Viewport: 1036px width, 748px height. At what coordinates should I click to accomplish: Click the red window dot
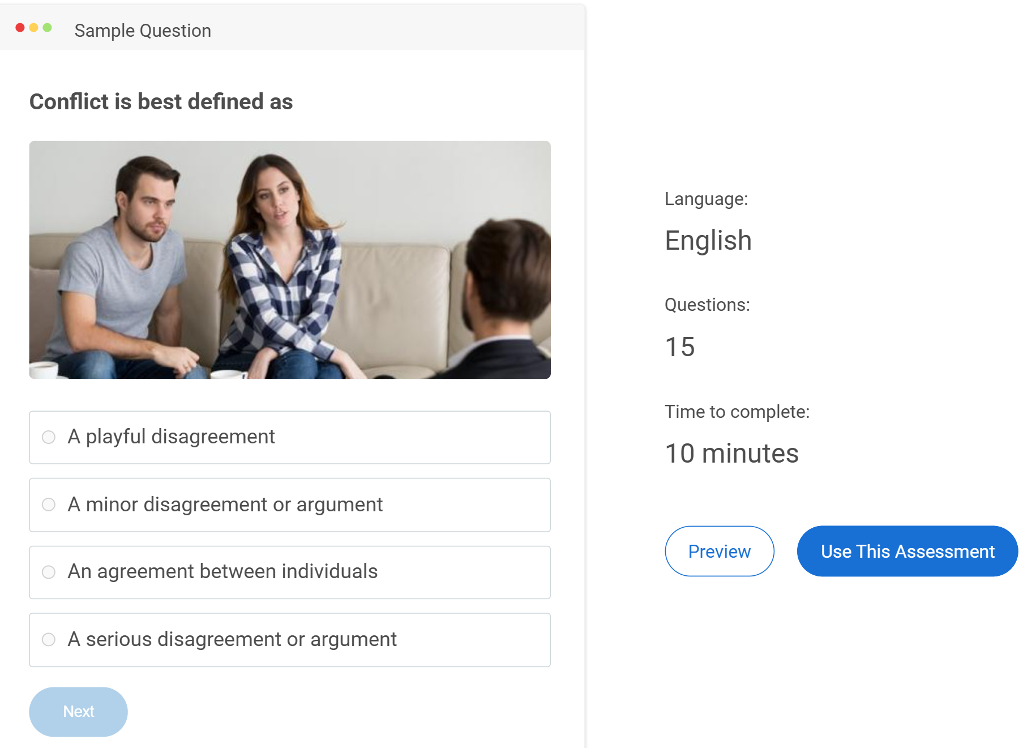click(x=20, y=28)
